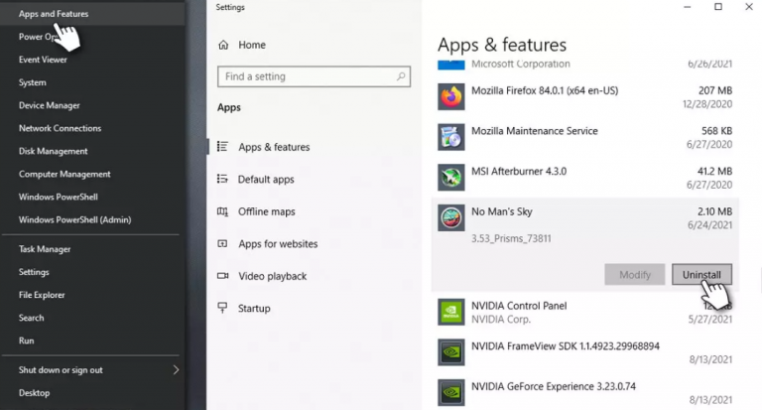Close the Settings window
The image size is (762, 410).
coord(749,7)
